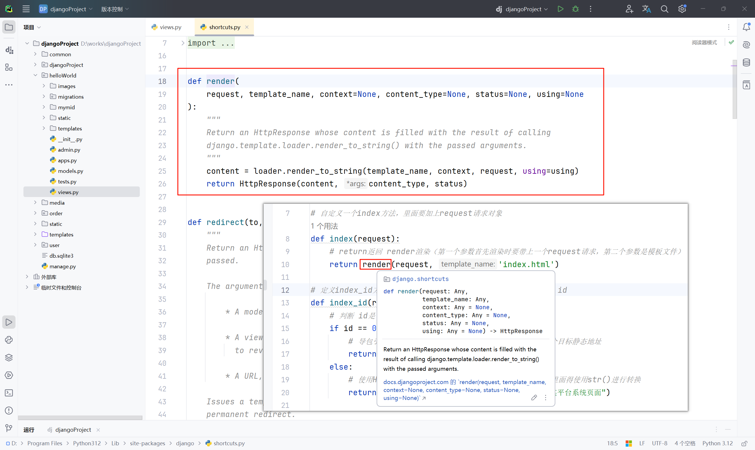Click the LF line separator widget

(x=642, y=443)
